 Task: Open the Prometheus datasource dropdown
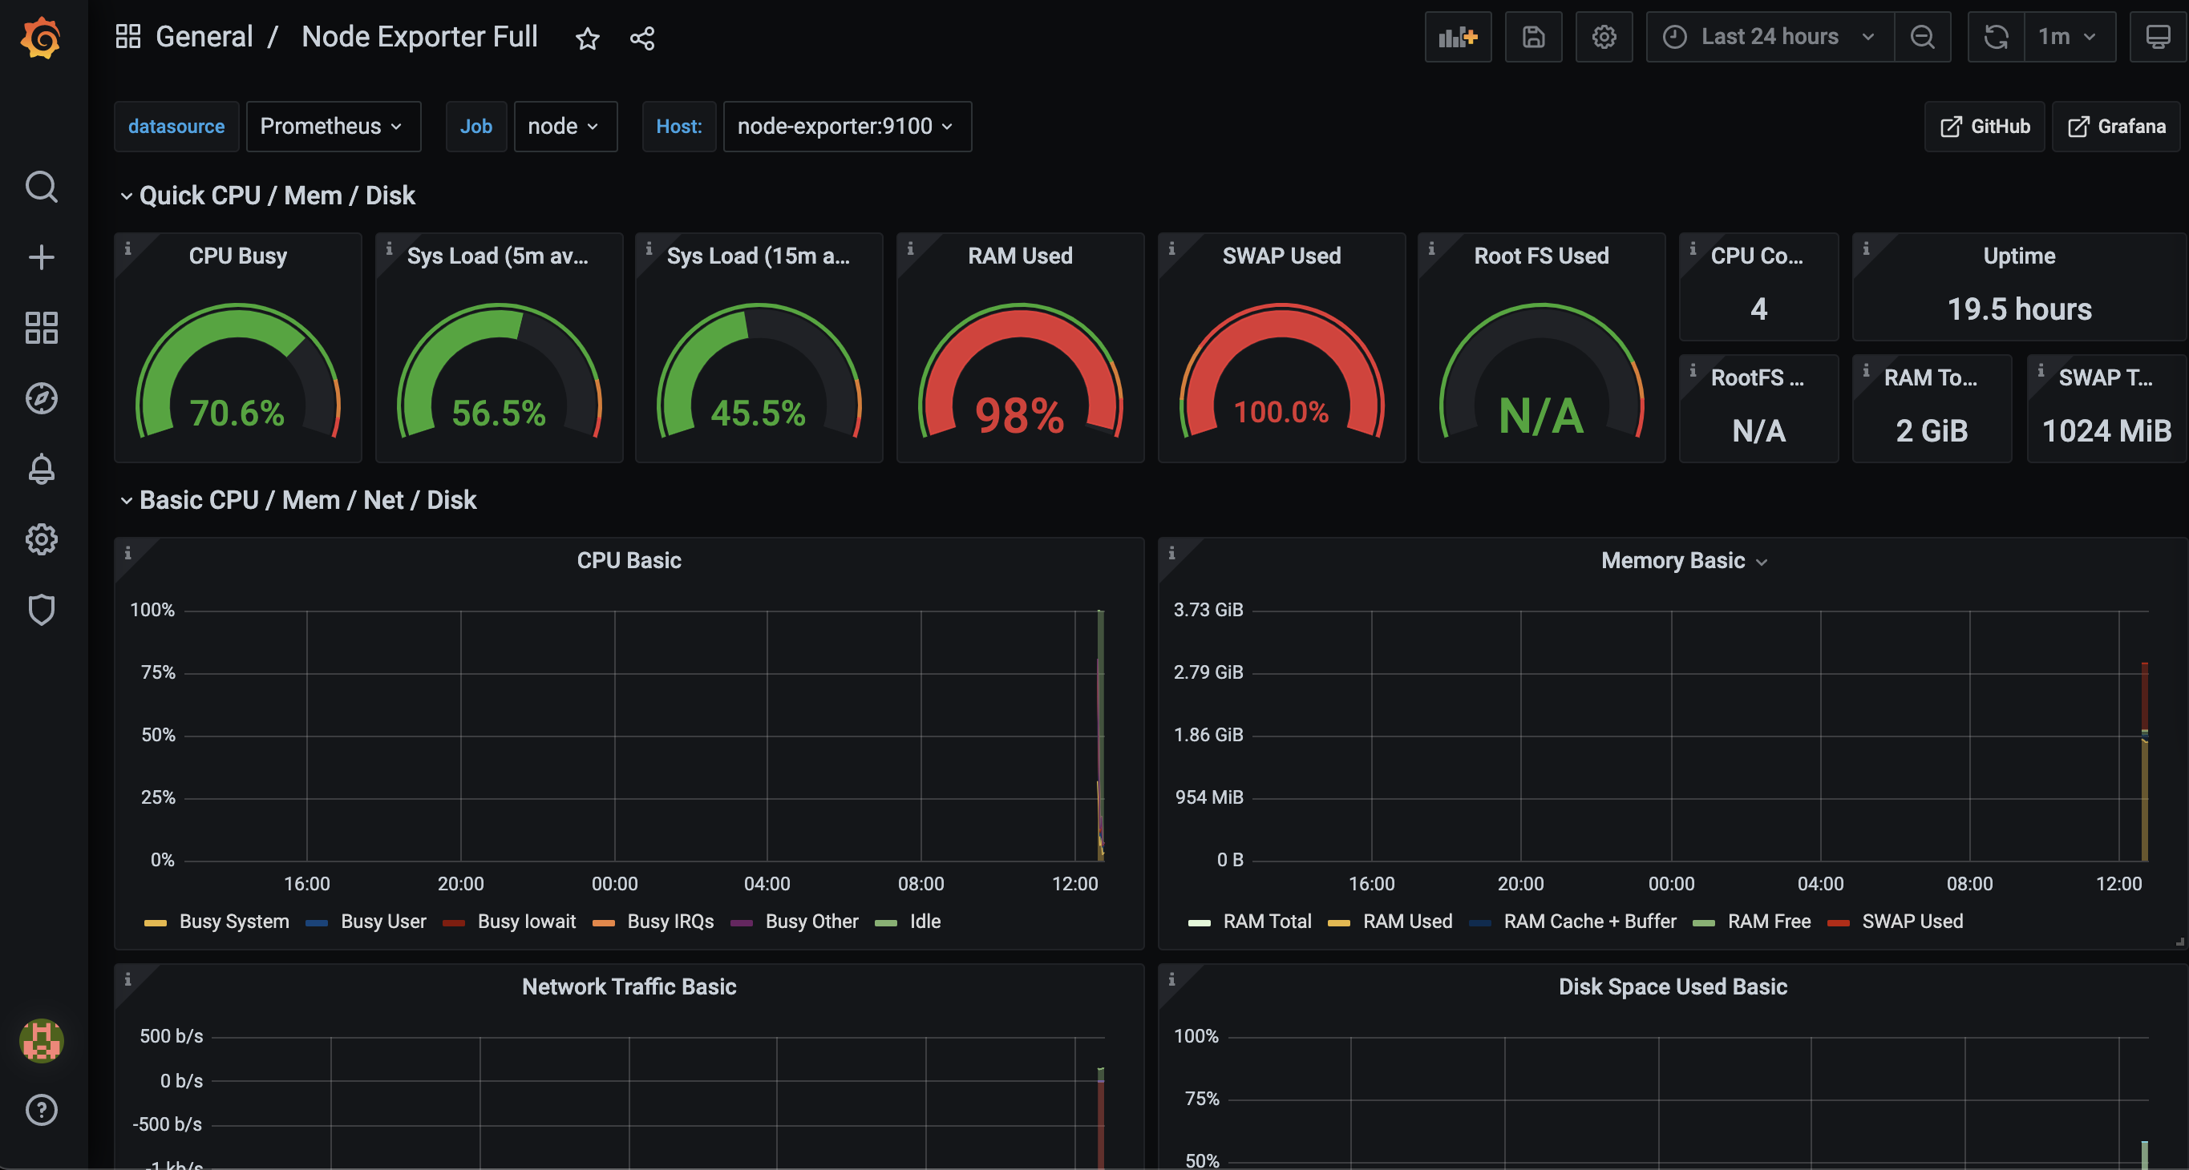332,127
